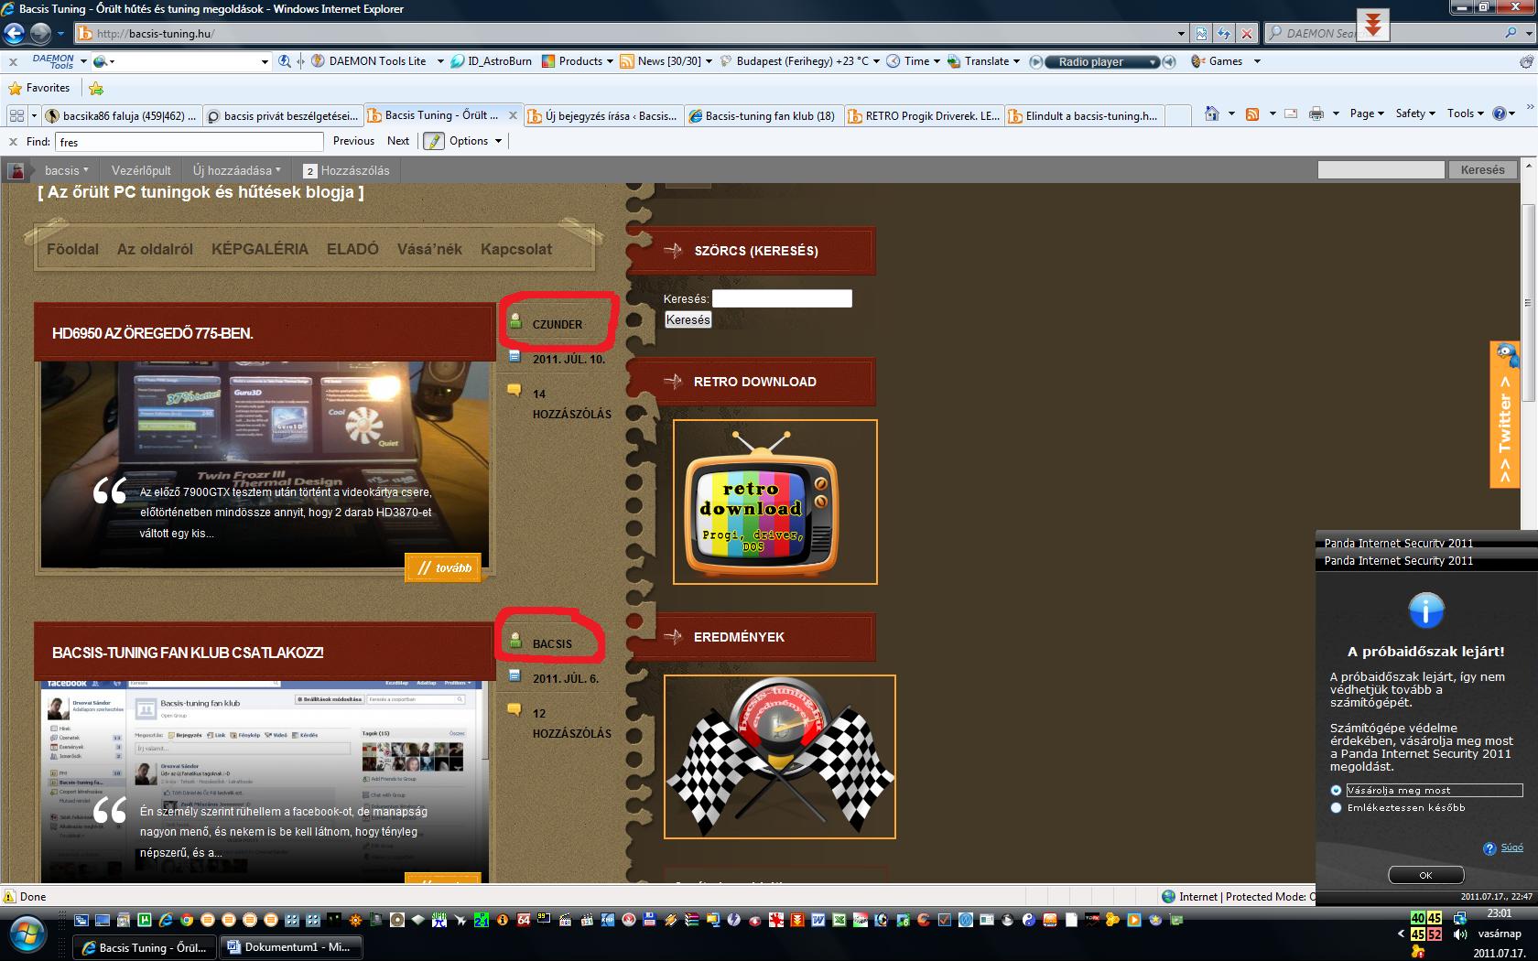
Task: Click the retro download TV thumbnail
Action: [x=775, y=502]
